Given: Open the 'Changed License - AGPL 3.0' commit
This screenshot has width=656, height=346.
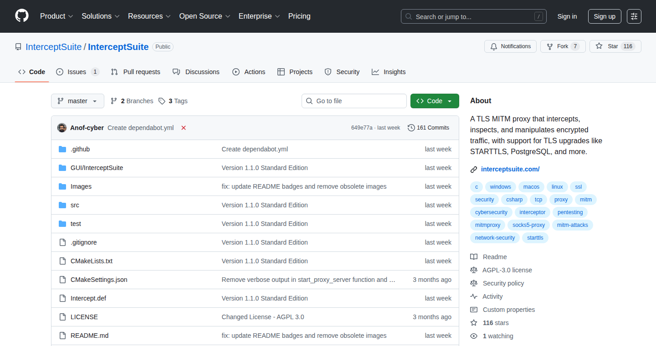Looking at the screenshot, I should click(263, 317).
